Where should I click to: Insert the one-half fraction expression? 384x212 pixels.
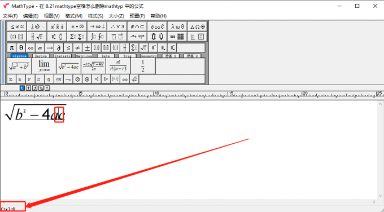coord(143,67)
